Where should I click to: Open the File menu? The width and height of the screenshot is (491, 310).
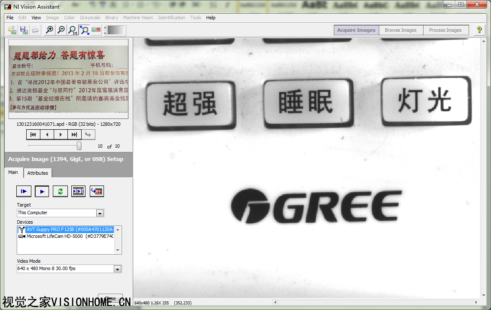click(x=10, y=18)
